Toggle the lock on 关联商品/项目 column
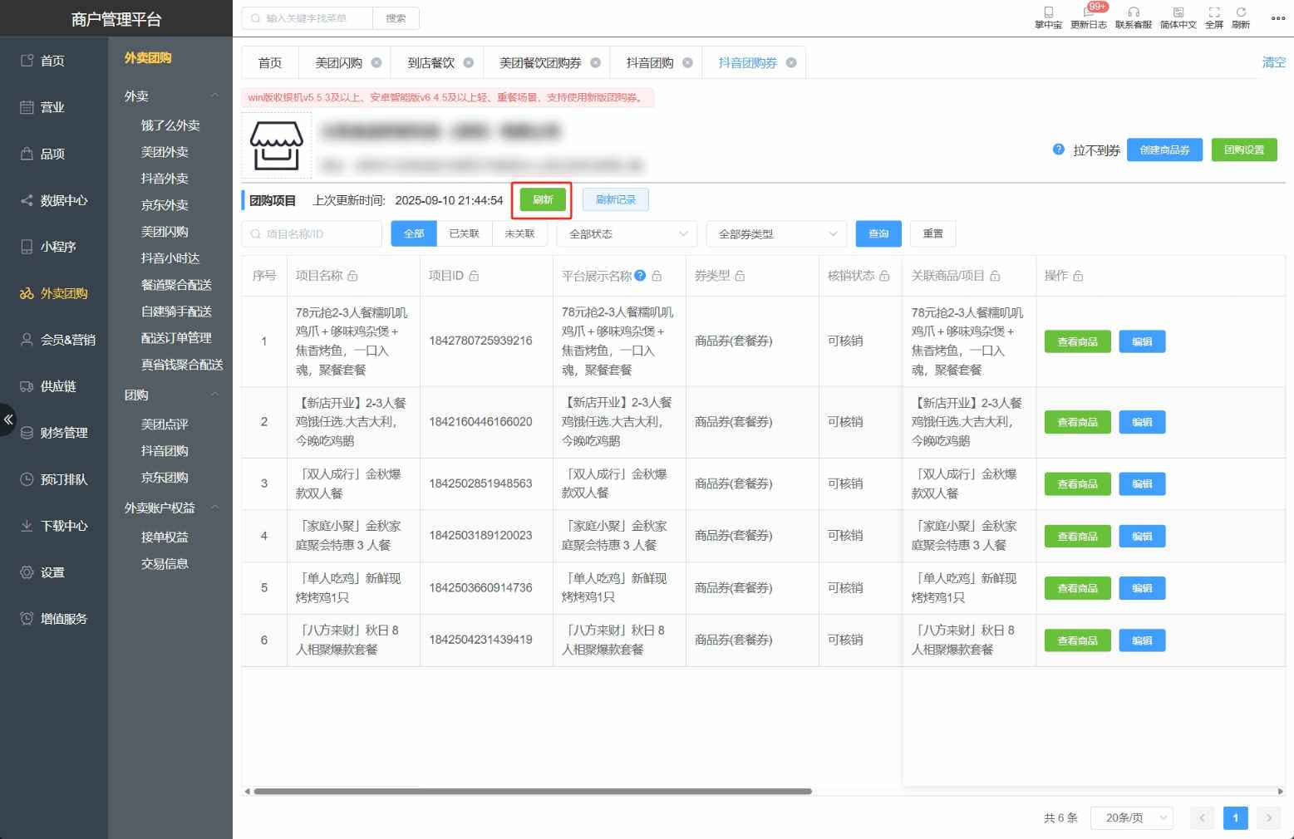The image size is (1294, 839). [995, 276]
